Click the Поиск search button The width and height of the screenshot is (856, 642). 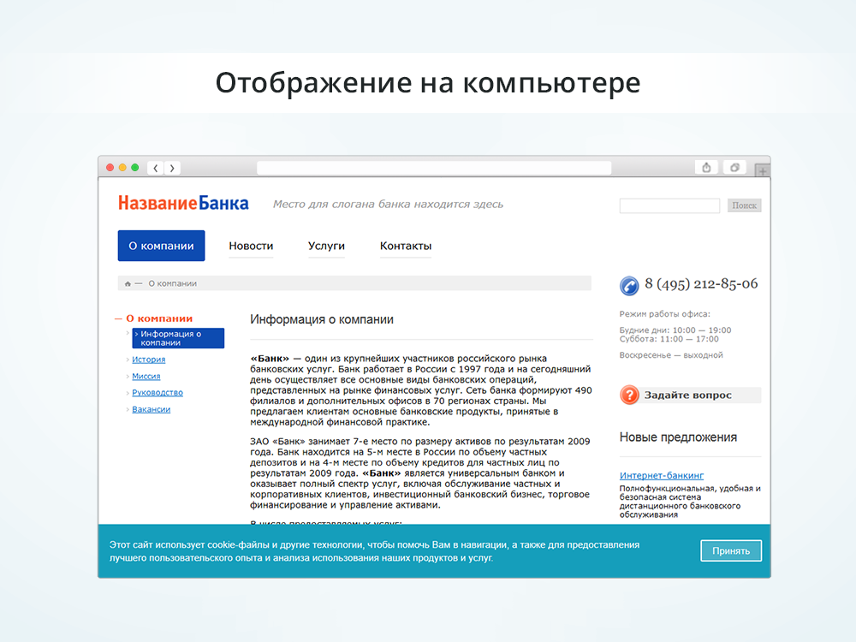(744, 205)
